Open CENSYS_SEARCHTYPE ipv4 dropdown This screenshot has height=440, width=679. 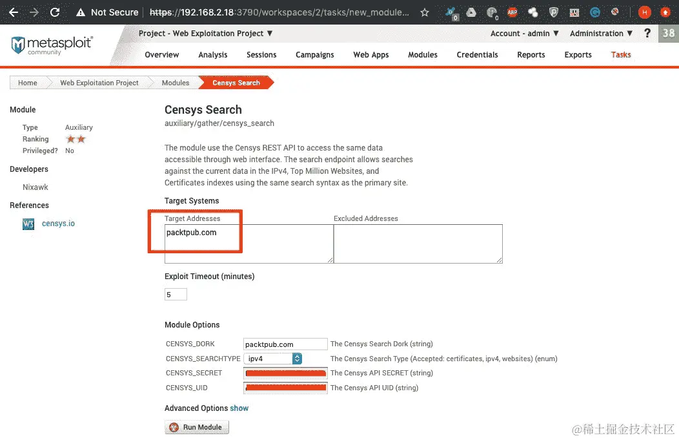(x=273, y=359)
